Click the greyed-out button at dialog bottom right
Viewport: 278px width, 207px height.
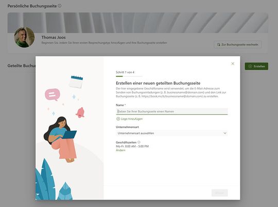pos(219,193)
